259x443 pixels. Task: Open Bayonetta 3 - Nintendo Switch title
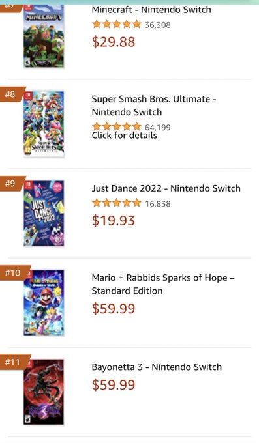(157, 367)
